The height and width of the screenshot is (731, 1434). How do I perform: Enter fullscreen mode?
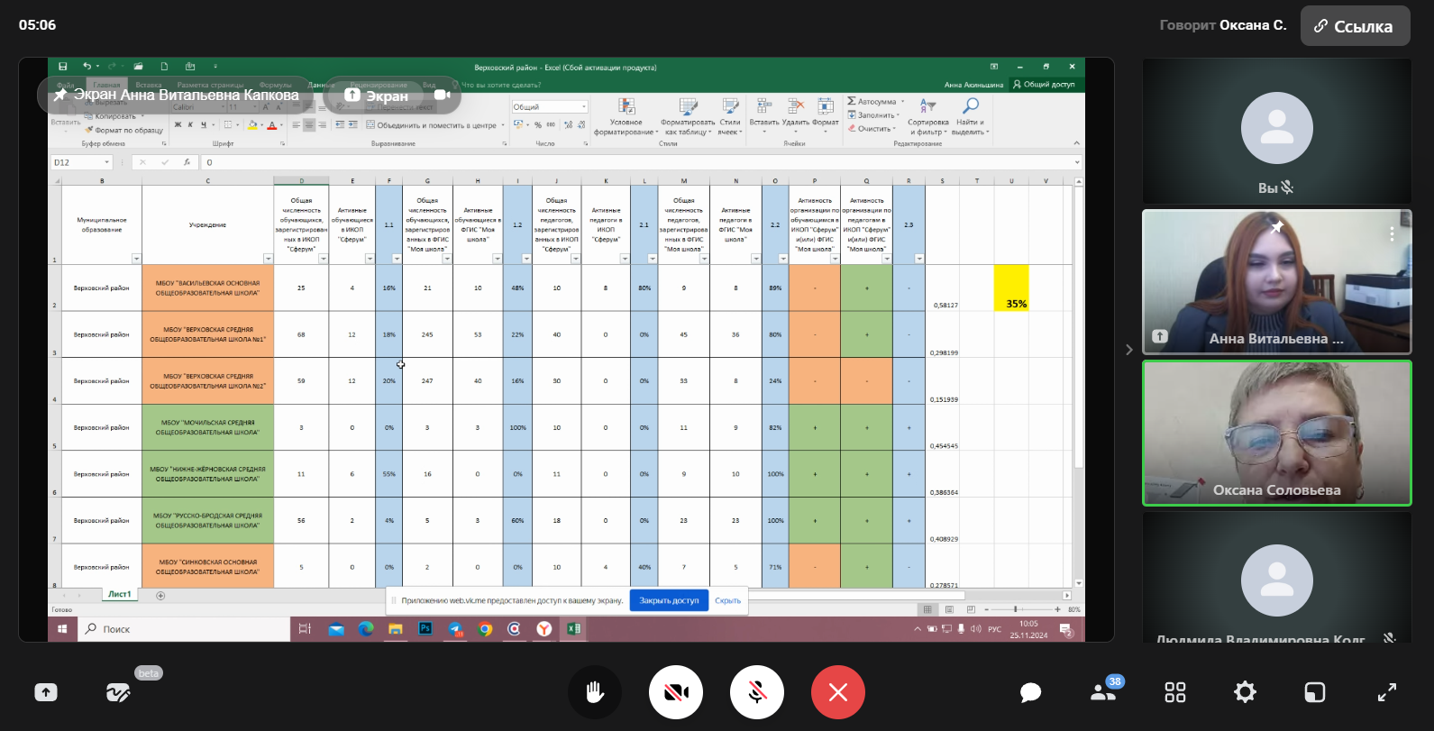point(1386,692)
